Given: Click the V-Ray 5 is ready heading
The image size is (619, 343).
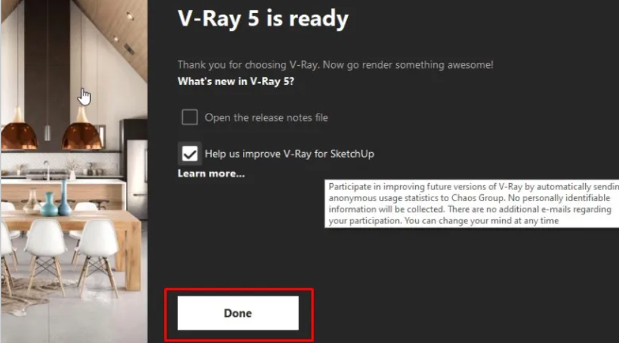Looking at the screenshot, I should tap(263, 18).
